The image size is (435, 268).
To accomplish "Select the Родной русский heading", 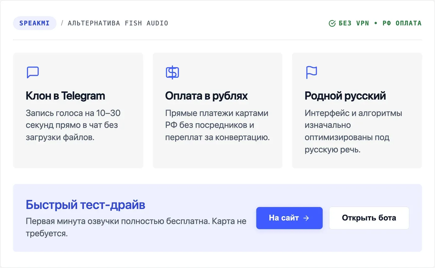I will click(345, 96).
